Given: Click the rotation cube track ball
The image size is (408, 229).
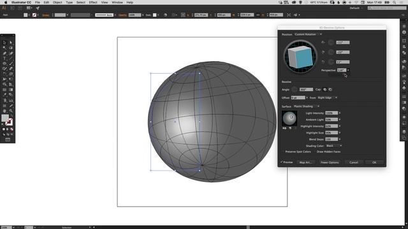Looking at the screenshot, I should click(x=300, y=56).
